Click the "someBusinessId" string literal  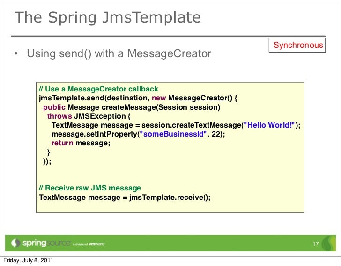(x=173, y=134)
